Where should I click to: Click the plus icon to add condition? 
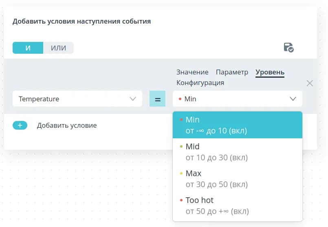pos(20,125)
